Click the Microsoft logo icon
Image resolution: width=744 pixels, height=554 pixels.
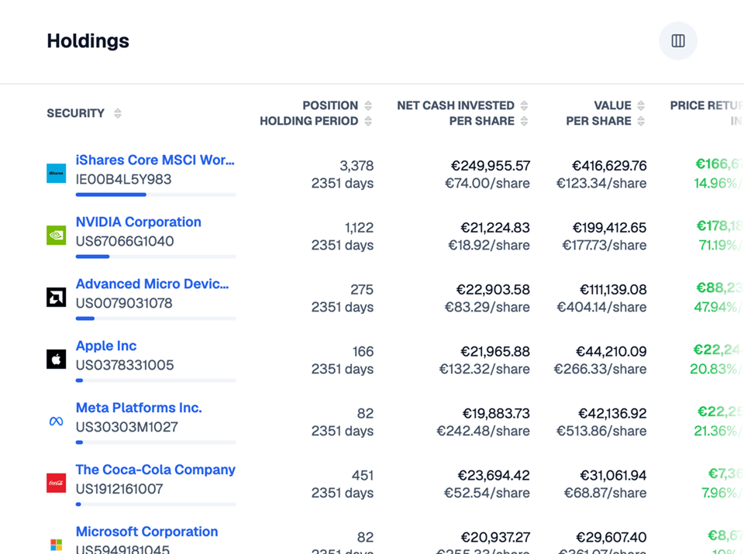(56, 545)
